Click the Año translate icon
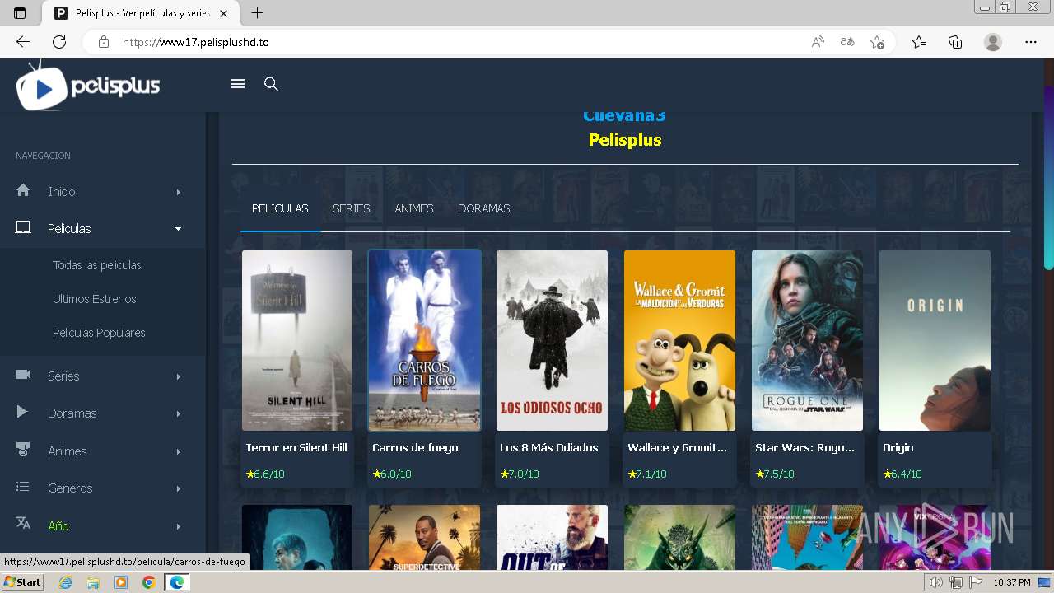Screen dimensions: 1054x593 pyautogui.click(x=23, y=524)
